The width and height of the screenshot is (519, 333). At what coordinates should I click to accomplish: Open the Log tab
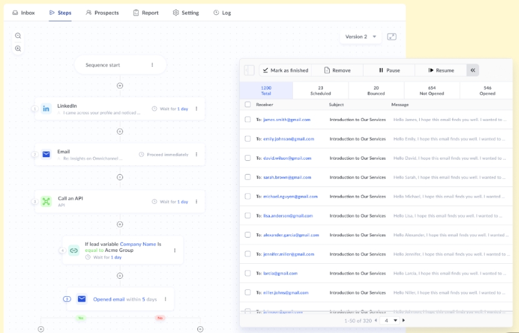pyautogui.click(x=222, y=12)
